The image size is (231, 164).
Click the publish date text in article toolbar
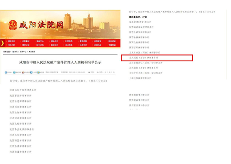pyautogui.click(x=73, y=72)
